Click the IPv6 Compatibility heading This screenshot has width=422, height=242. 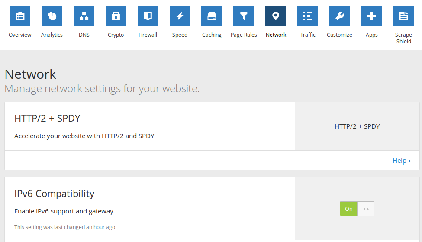pos(54,194)
